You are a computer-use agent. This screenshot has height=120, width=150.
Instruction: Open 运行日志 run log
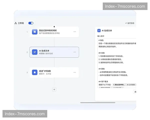point(130,23)
